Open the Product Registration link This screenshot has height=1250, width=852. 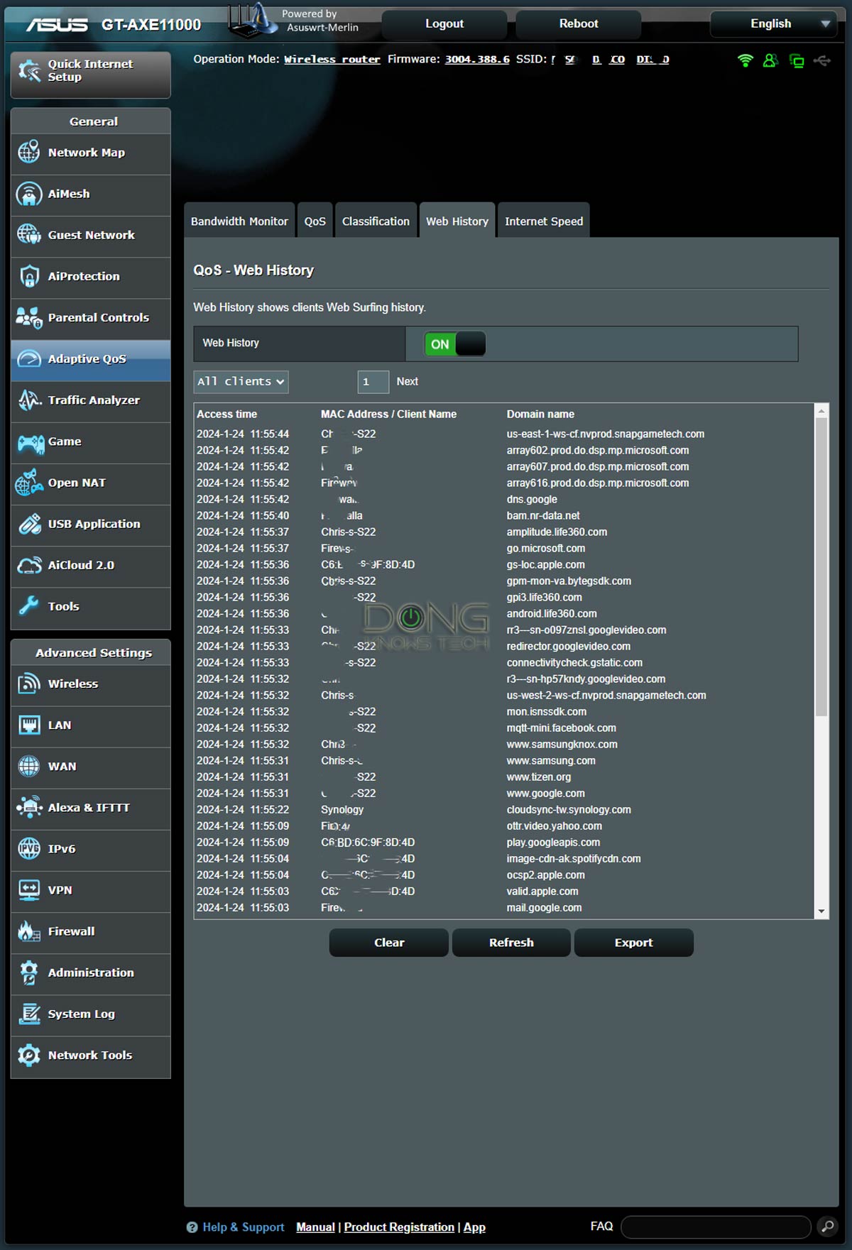pos(399,1227)
